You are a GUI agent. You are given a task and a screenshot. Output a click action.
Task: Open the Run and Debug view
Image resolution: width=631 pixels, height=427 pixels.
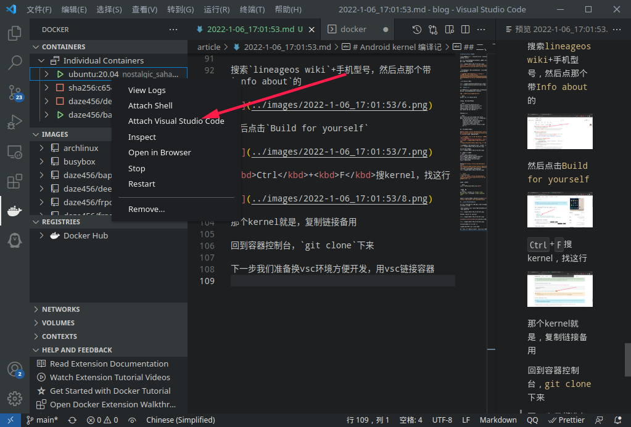pos(14,122)
